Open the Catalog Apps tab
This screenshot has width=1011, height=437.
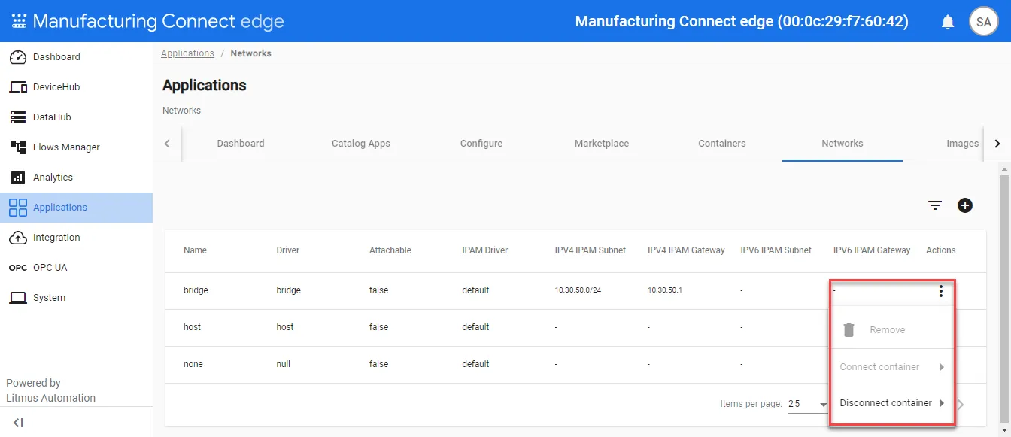coord(360,144)
